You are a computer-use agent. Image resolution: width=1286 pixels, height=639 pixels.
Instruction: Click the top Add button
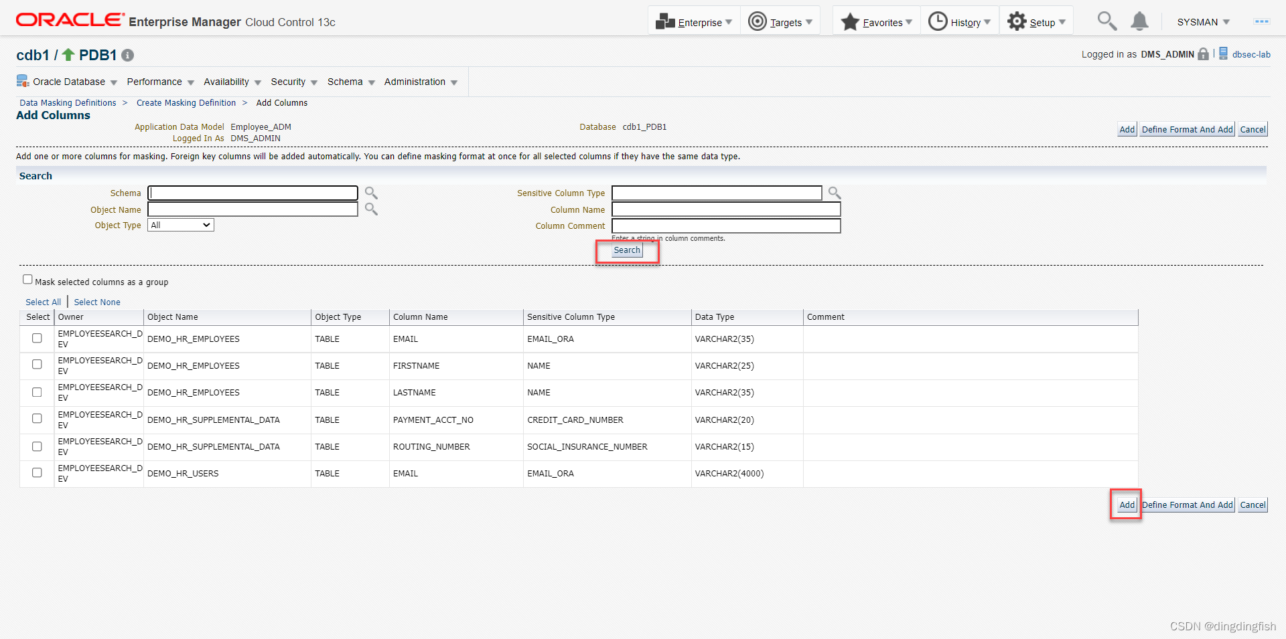(x=1127, y=130)
